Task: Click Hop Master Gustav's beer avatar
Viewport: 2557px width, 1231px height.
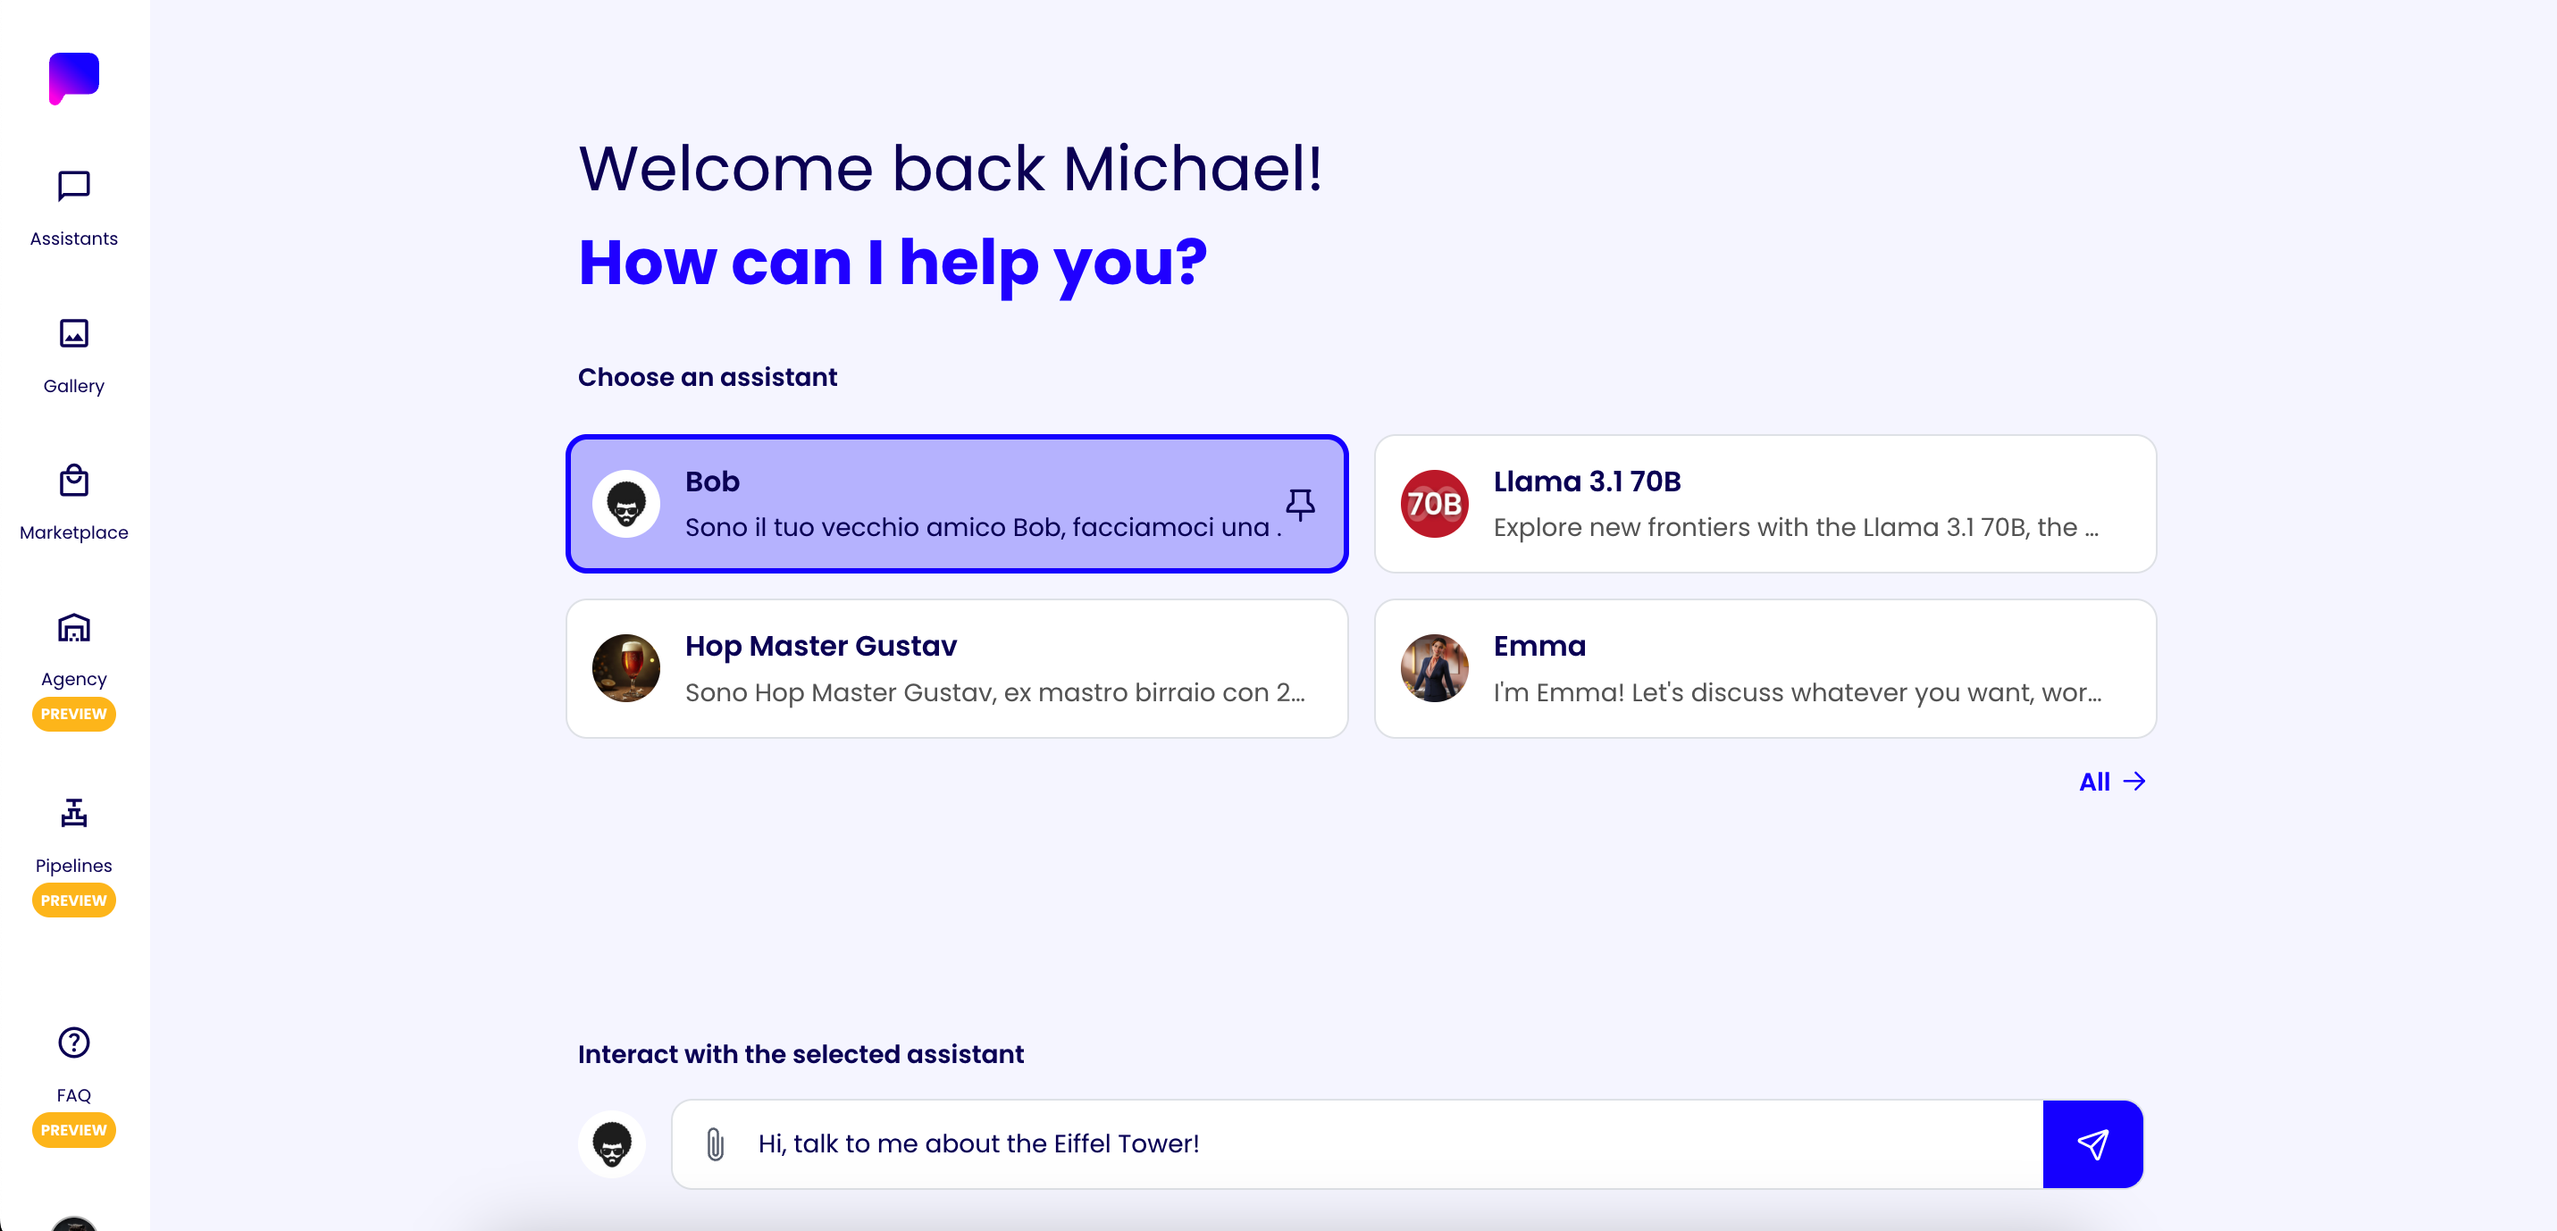Action: (625, 668)
